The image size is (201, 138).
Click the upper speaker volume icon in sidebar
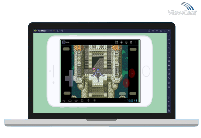coord(169,39)
